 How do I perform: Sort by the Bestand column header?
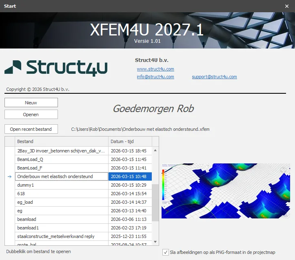62,141
